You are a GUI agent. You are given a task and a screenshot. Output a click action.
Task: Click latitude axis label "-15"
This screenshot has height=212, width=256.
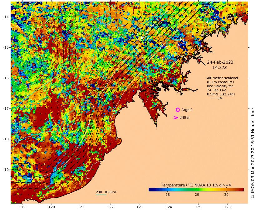pos(6,47)
